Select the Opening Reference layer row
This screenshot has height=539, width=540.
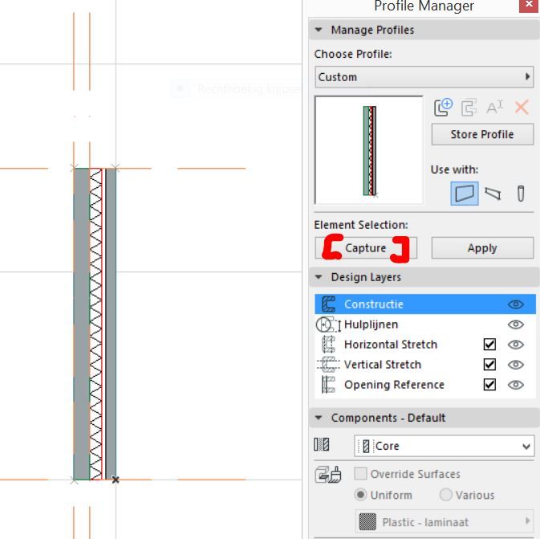pyautogui.click(x=425, y=385)
